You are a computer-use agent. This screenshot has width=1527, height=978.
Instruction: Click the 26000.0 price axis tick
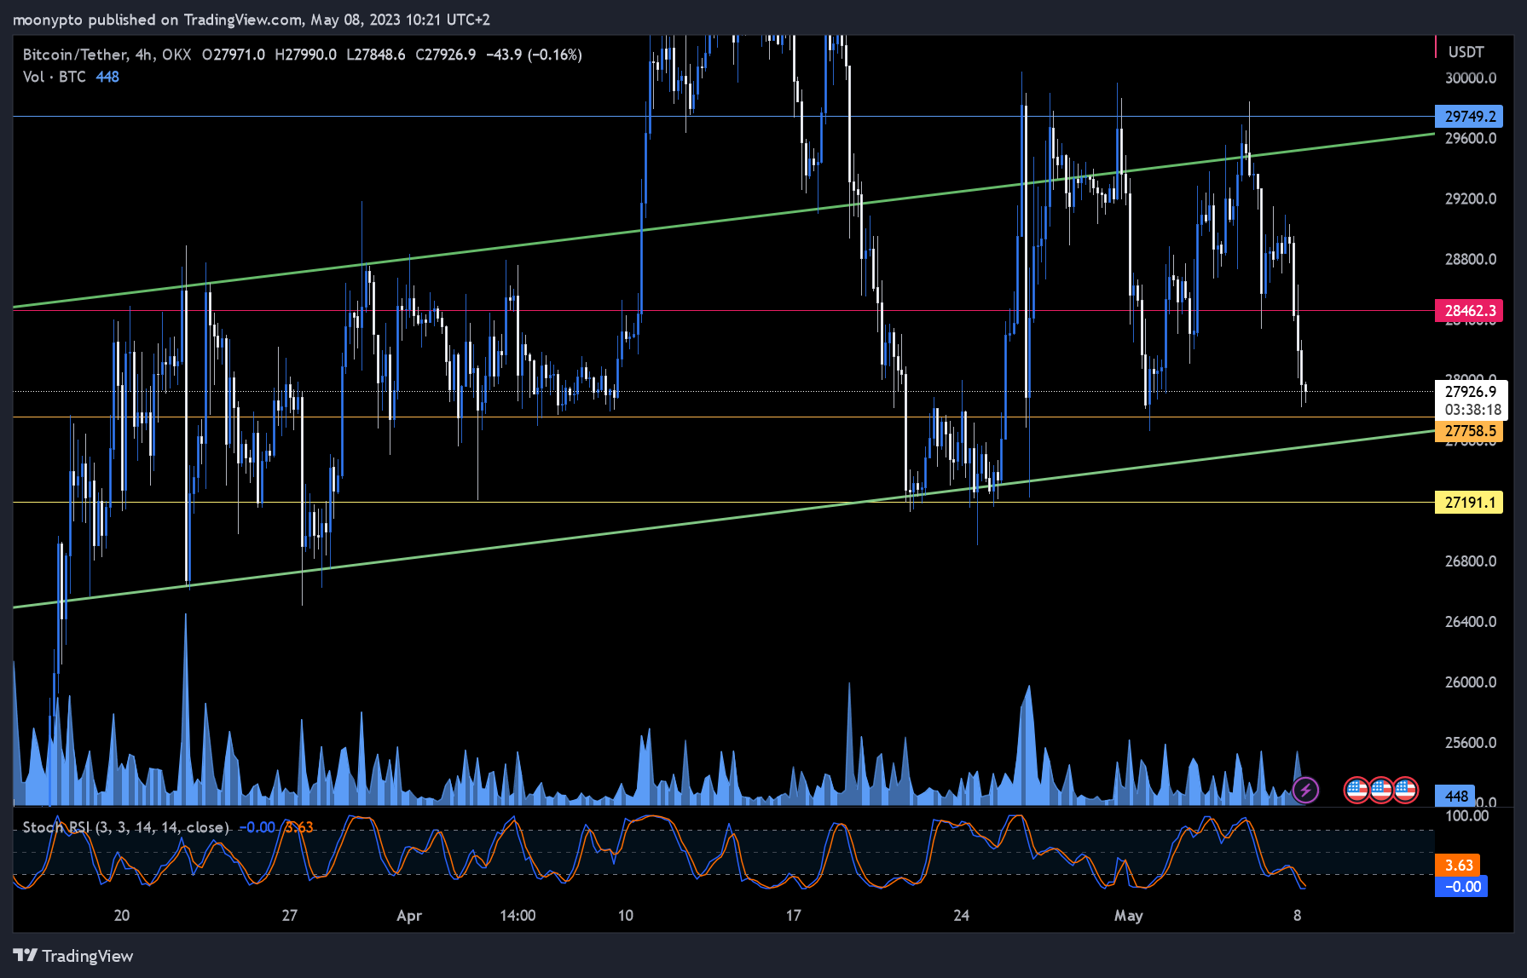[x=1471, y=682]
